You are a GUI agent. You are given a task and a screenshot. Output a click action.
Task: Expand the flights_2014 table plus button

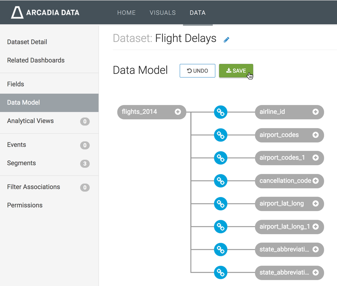tap(178, 112)
